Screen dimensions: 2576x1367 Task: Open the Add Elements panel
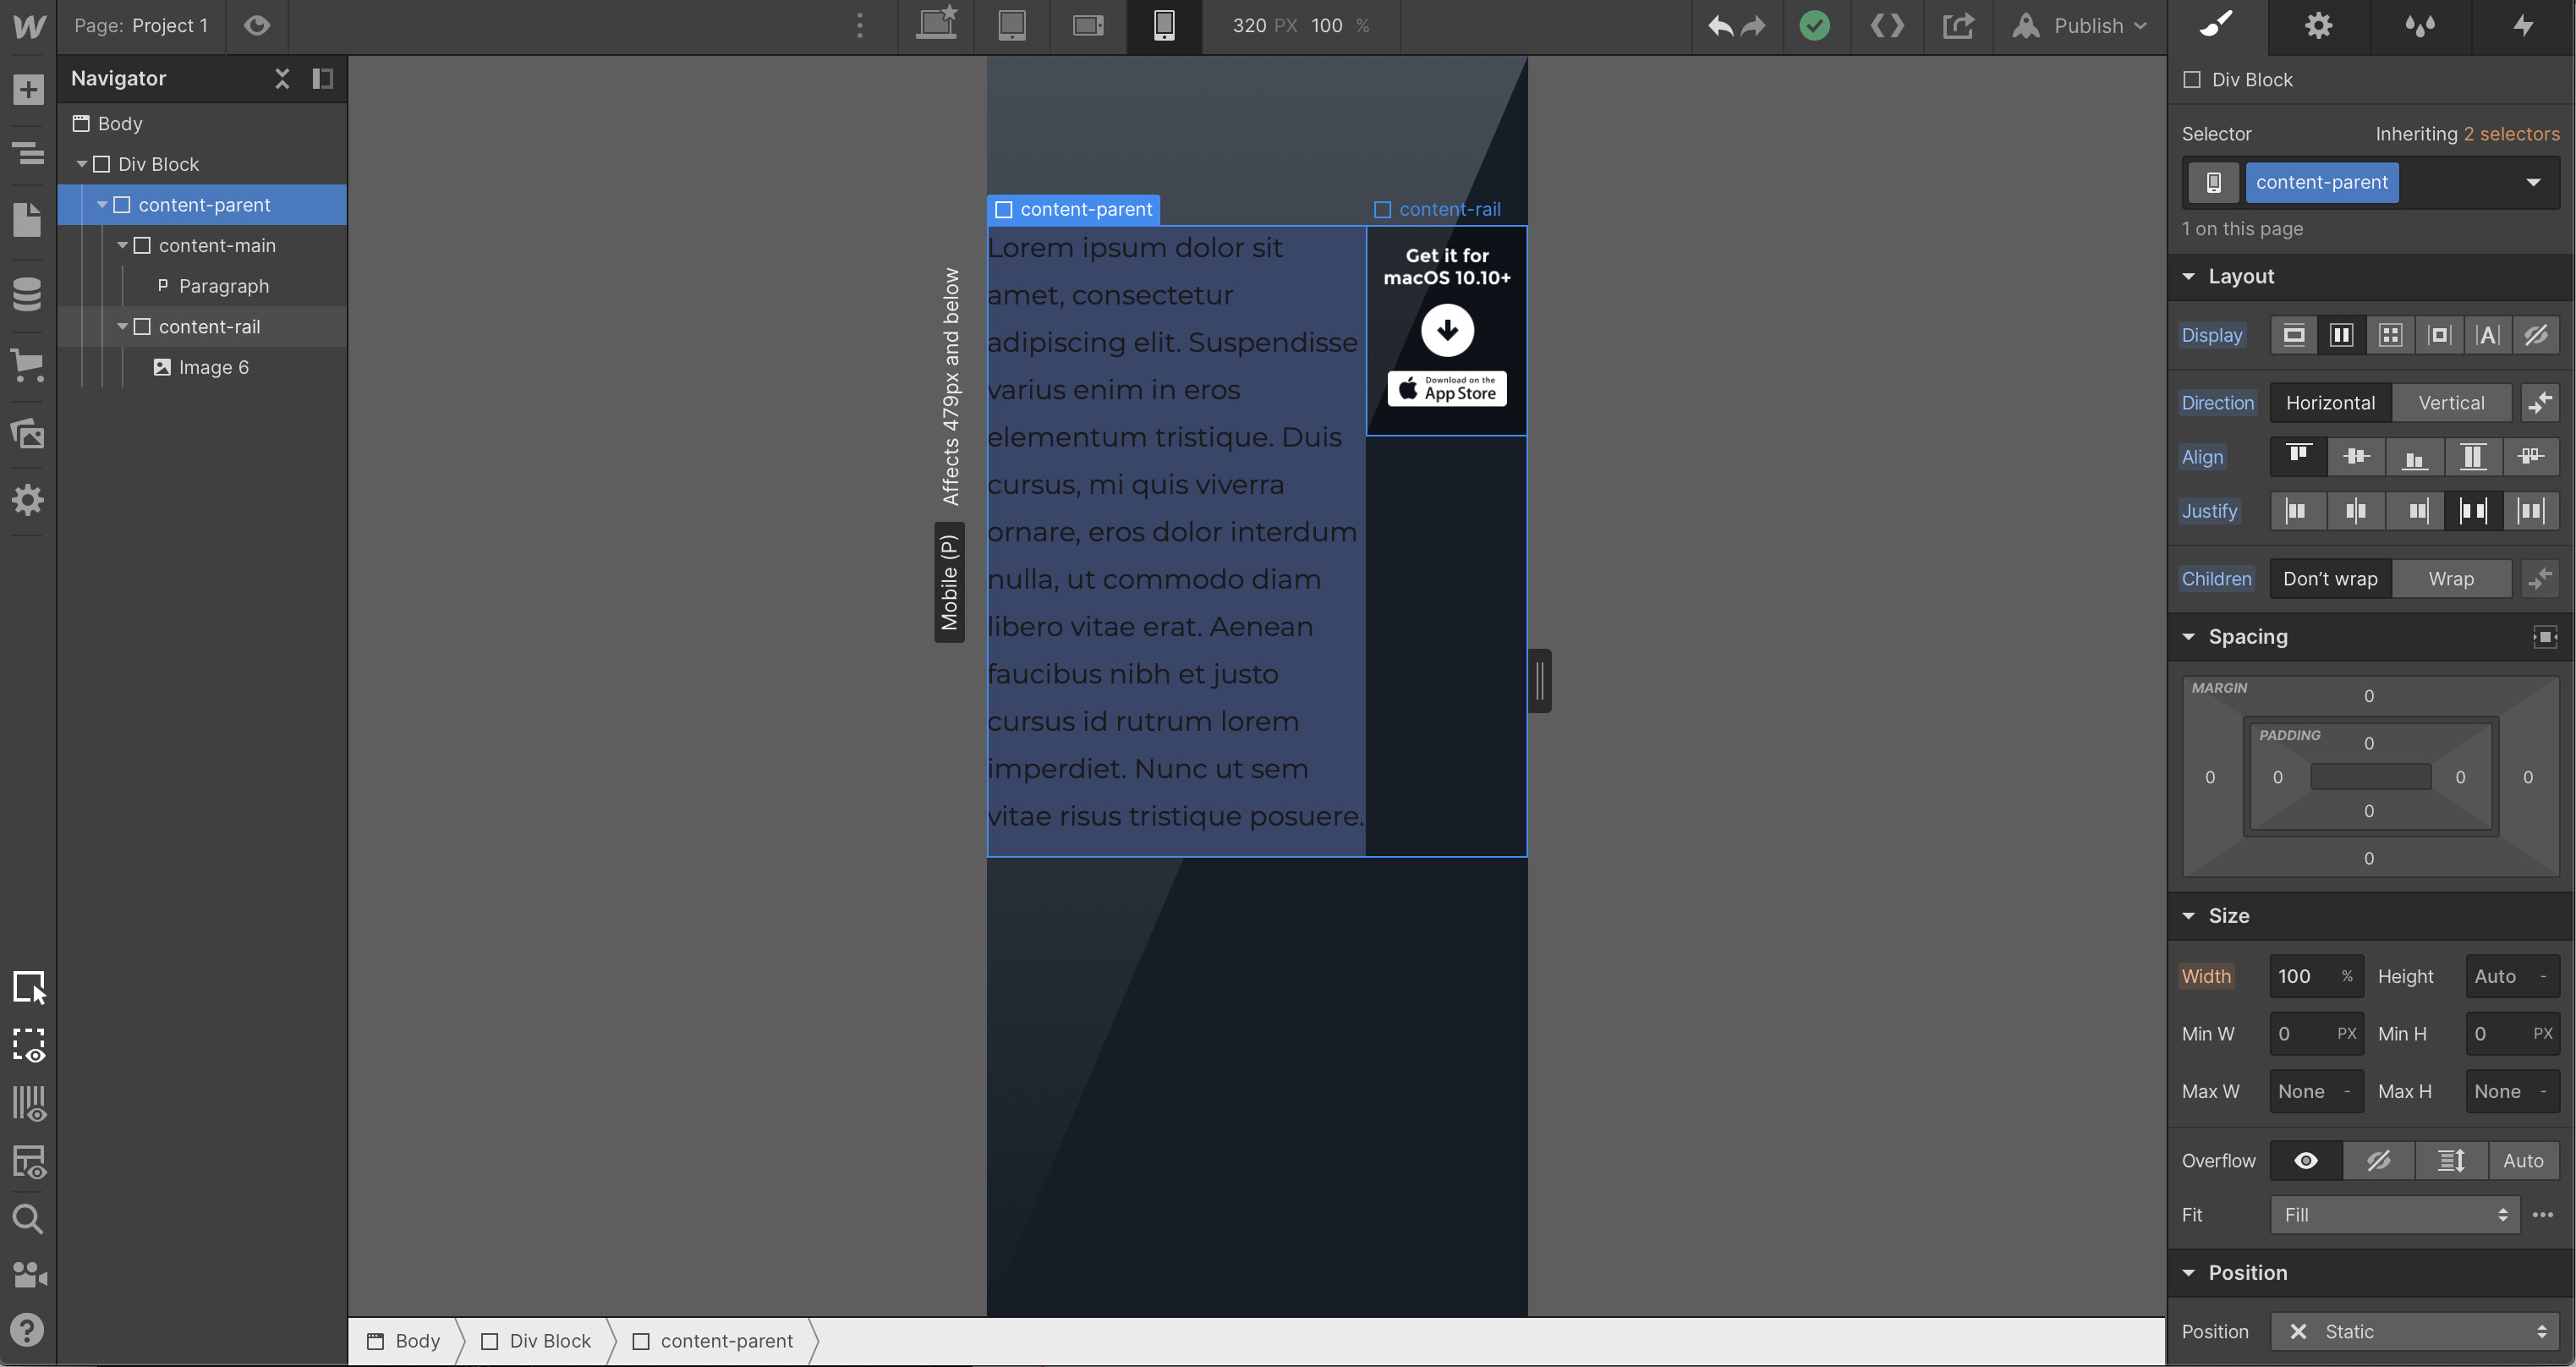pyautogui.click(x=28, y=90)
